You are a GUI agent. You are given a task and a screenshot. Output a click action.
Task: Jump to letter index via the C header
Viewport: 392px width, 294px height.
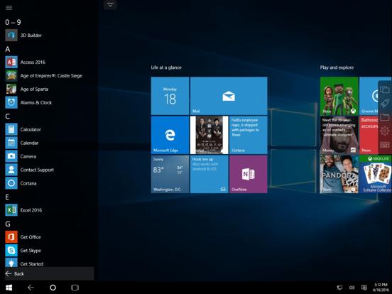coord(8,116)
